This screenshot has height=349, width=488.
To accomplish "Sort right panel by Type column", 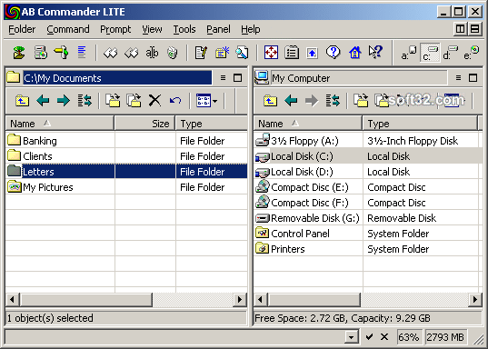I will pos(420,124).
